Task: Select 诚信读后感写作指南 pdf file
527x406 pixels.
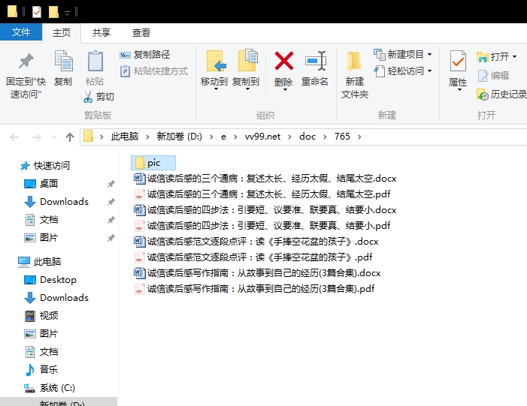Action: [x=254, y=289]
